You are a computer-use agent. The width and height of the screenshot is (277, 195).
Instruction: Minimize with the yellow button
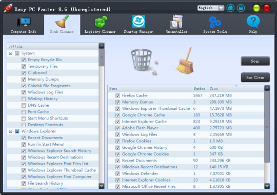(x=256, y=8)
